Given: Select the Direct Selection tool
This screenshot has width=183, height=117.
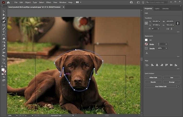Looking at the screenshot, I should (4, 15).
